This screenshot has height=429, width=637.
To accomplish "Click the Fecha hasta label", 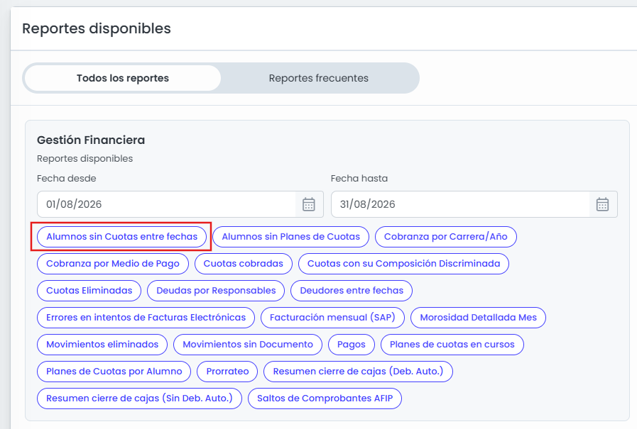I will tap(359, 179).
